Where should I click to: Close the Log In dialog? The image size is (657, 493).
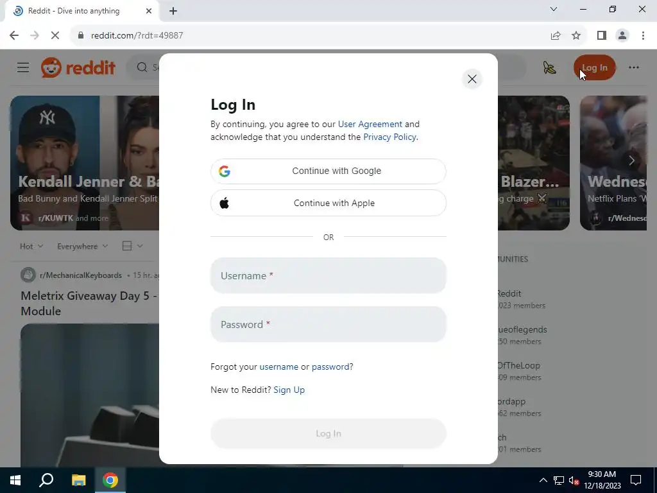tap(472, 79)
